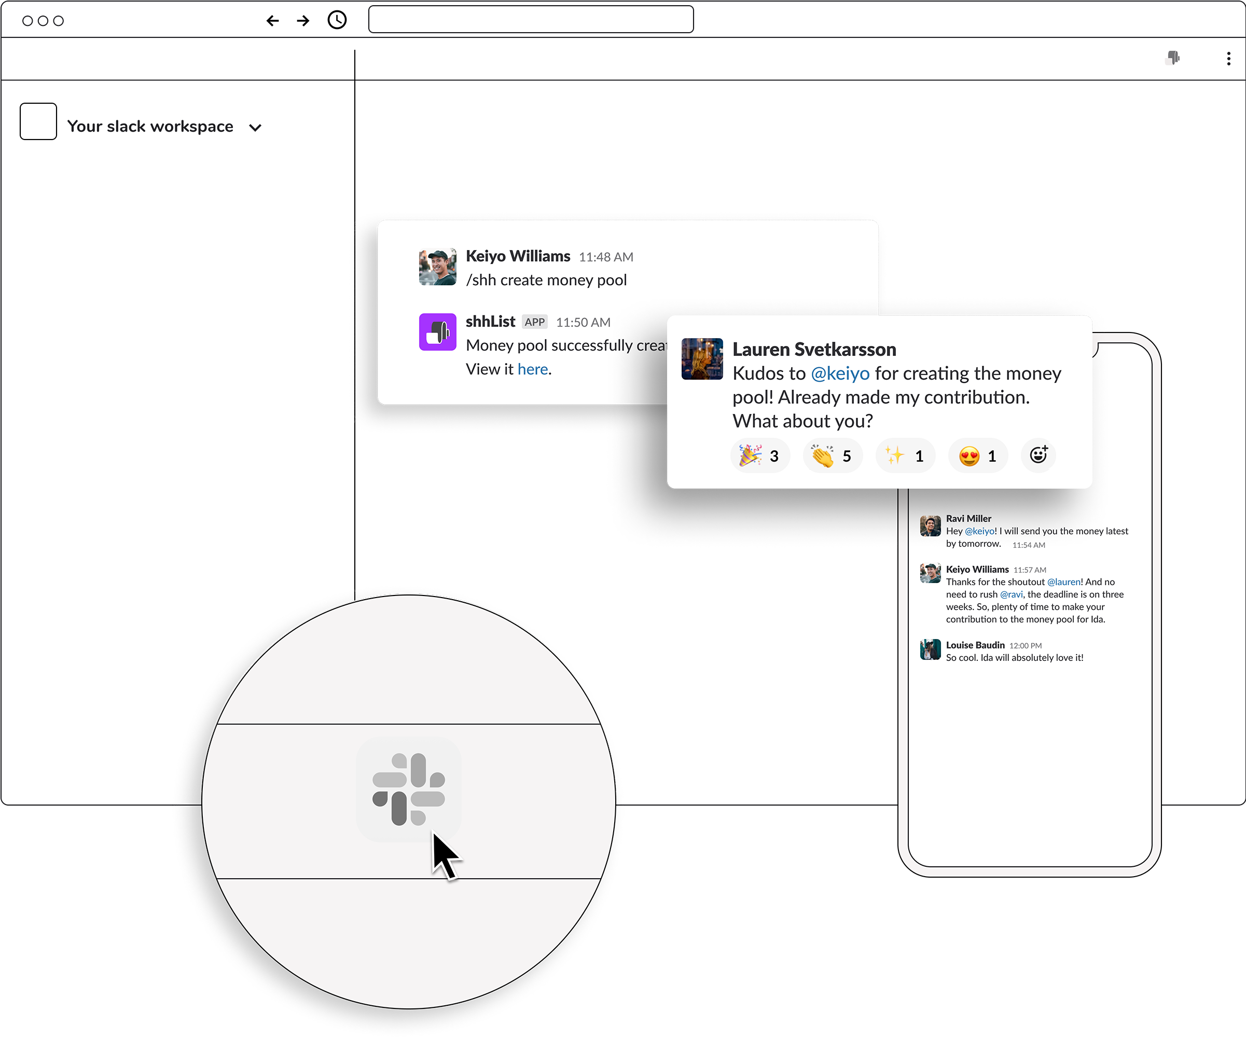Click the '/shh create money pool' command text
Image resolution: width=1246 pixels, height=1039 pixels.
coord(546,280)
